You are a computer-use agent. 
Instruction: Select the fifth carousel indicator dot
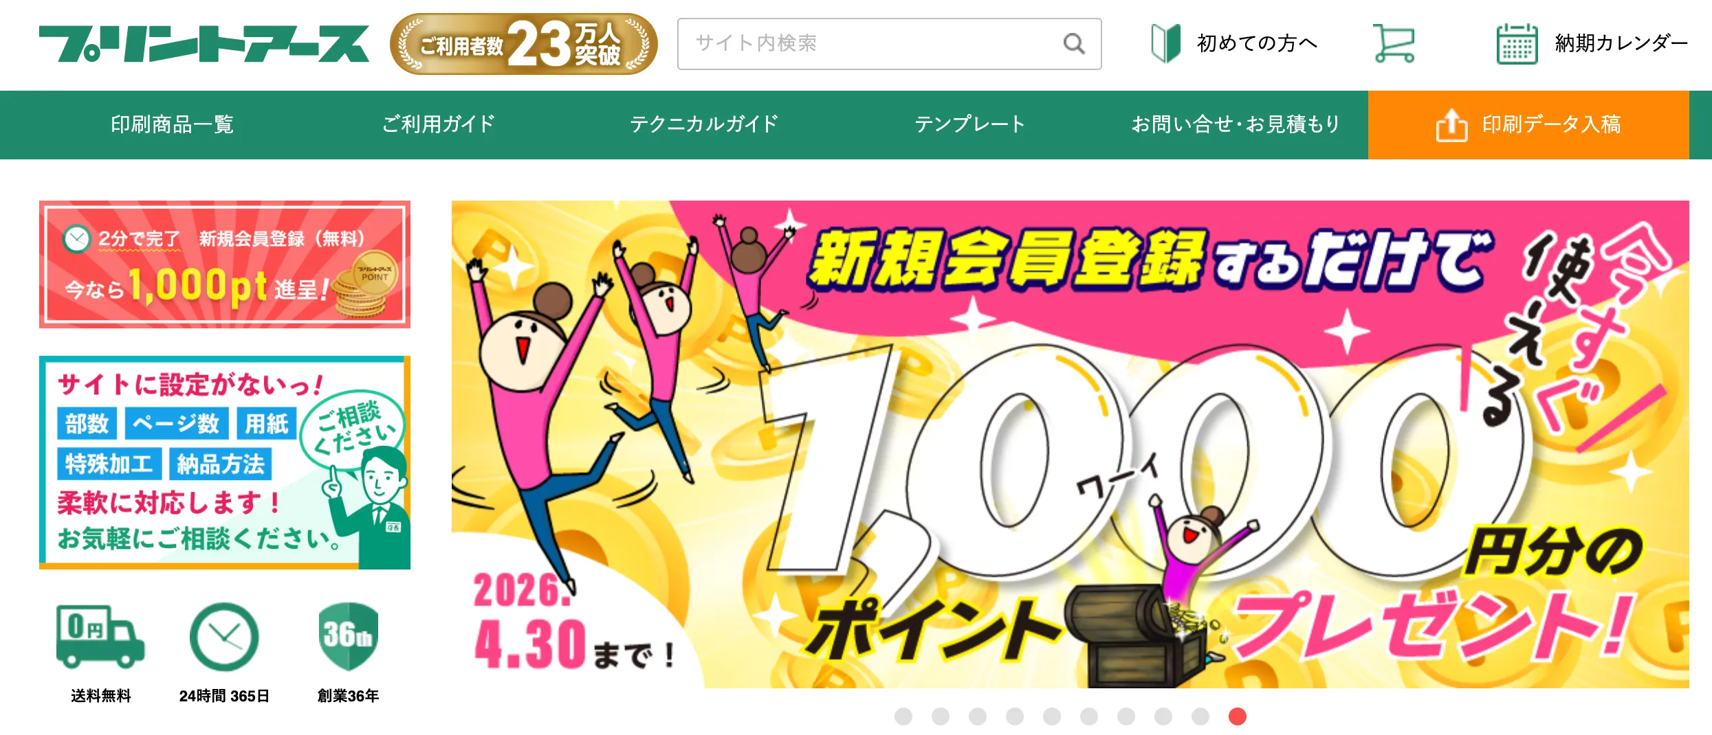pos(1052,716)
